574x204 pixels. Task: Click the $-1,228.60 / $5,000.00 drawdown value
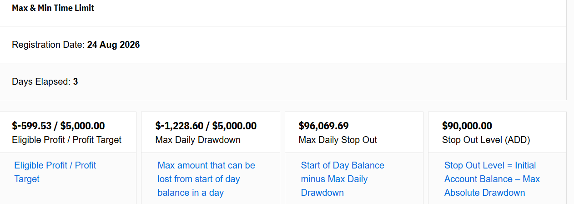(x=206, y=126)
